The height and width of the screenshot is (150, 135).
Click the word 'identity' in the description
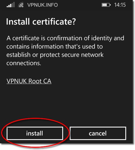102,38
